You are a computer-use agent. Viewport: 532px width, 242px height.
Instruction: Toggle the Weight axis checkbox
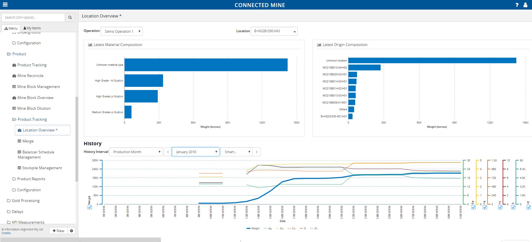tap(90, 207)
